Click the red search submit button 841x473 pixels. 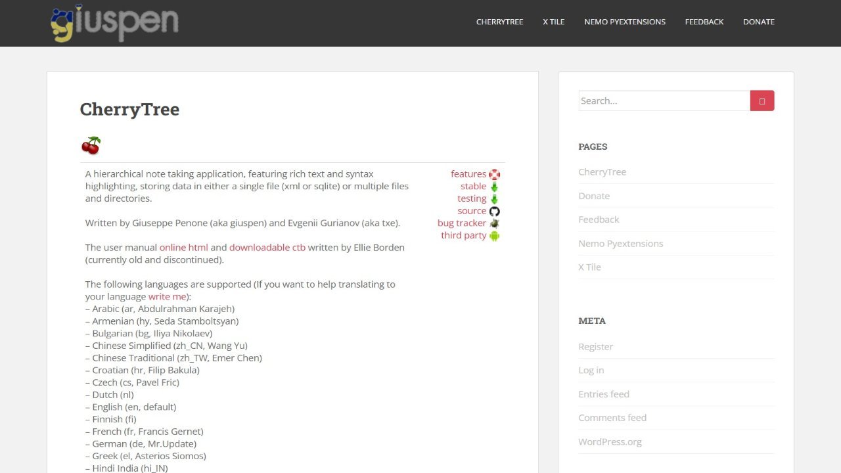pos(762,101)
